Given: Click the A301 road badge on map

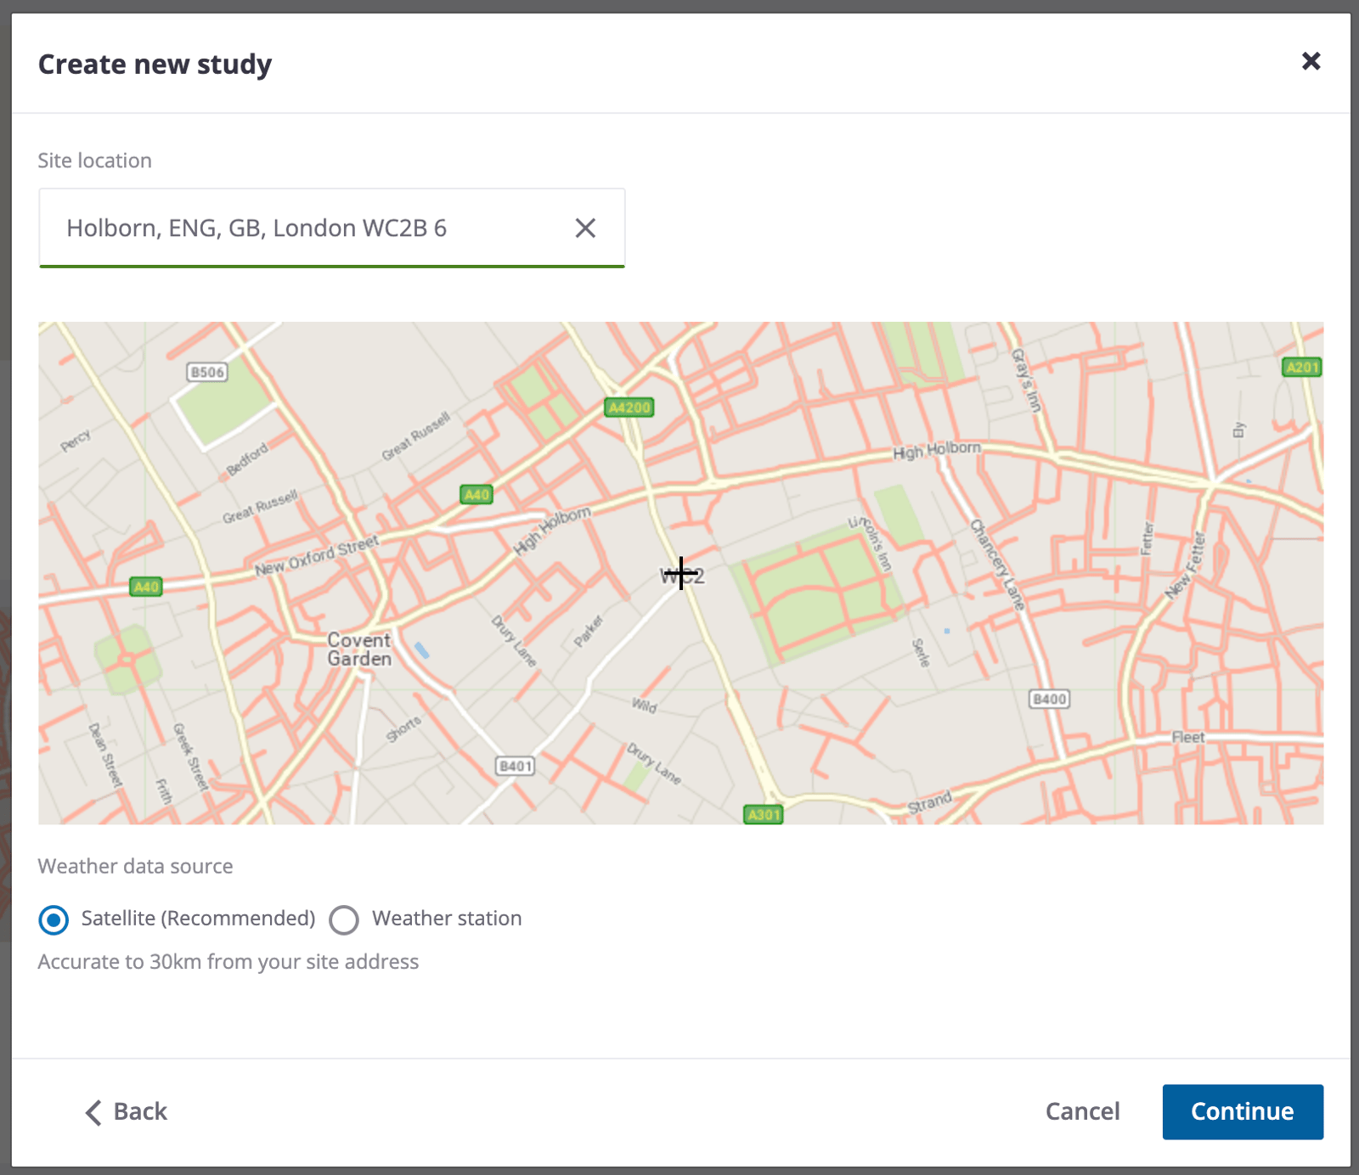Looking at the screenshot, I should [763, 814].
